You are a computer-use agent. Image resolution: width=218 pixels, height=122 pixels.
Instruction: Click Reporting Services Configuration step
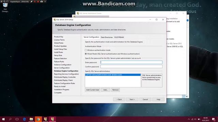point(66,74)
